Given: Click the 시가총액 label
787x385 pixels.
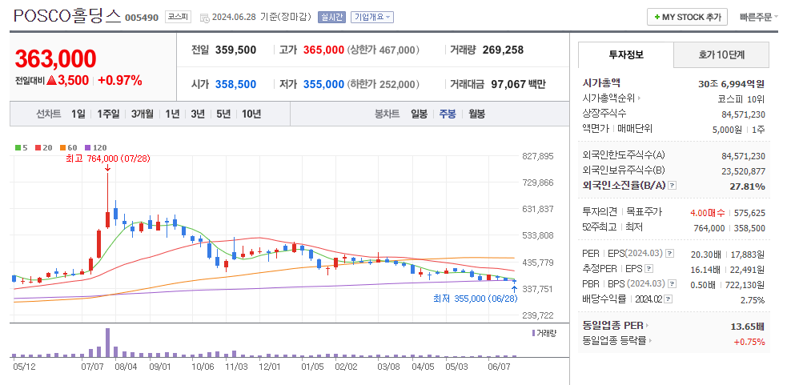Looking at the screenshot, I should 601,83.
